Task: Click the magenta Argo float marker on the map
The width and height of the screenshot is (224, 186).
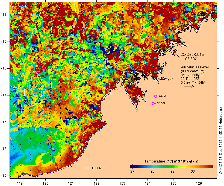Action: [x=44, y=71]
